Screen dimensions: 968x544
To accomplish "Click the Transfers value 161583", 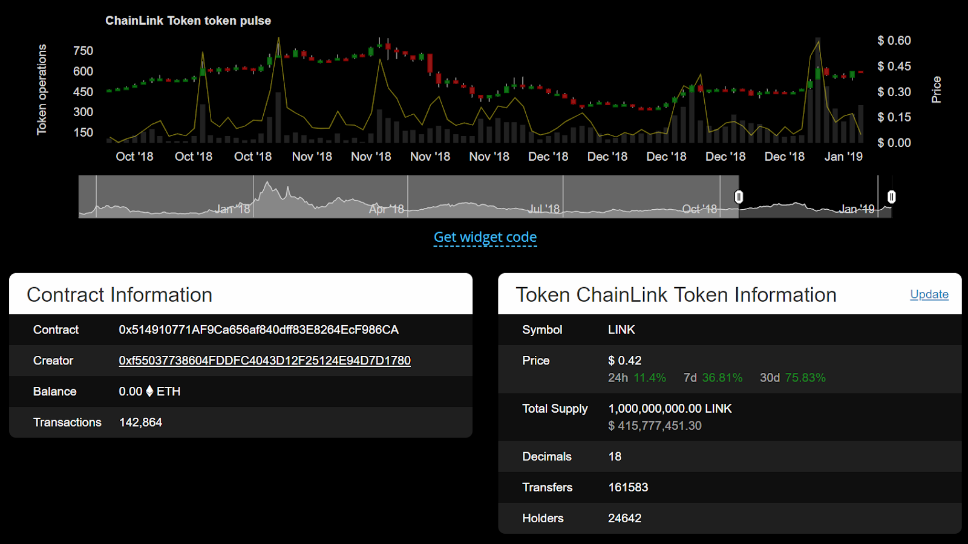I will (628, 487).
